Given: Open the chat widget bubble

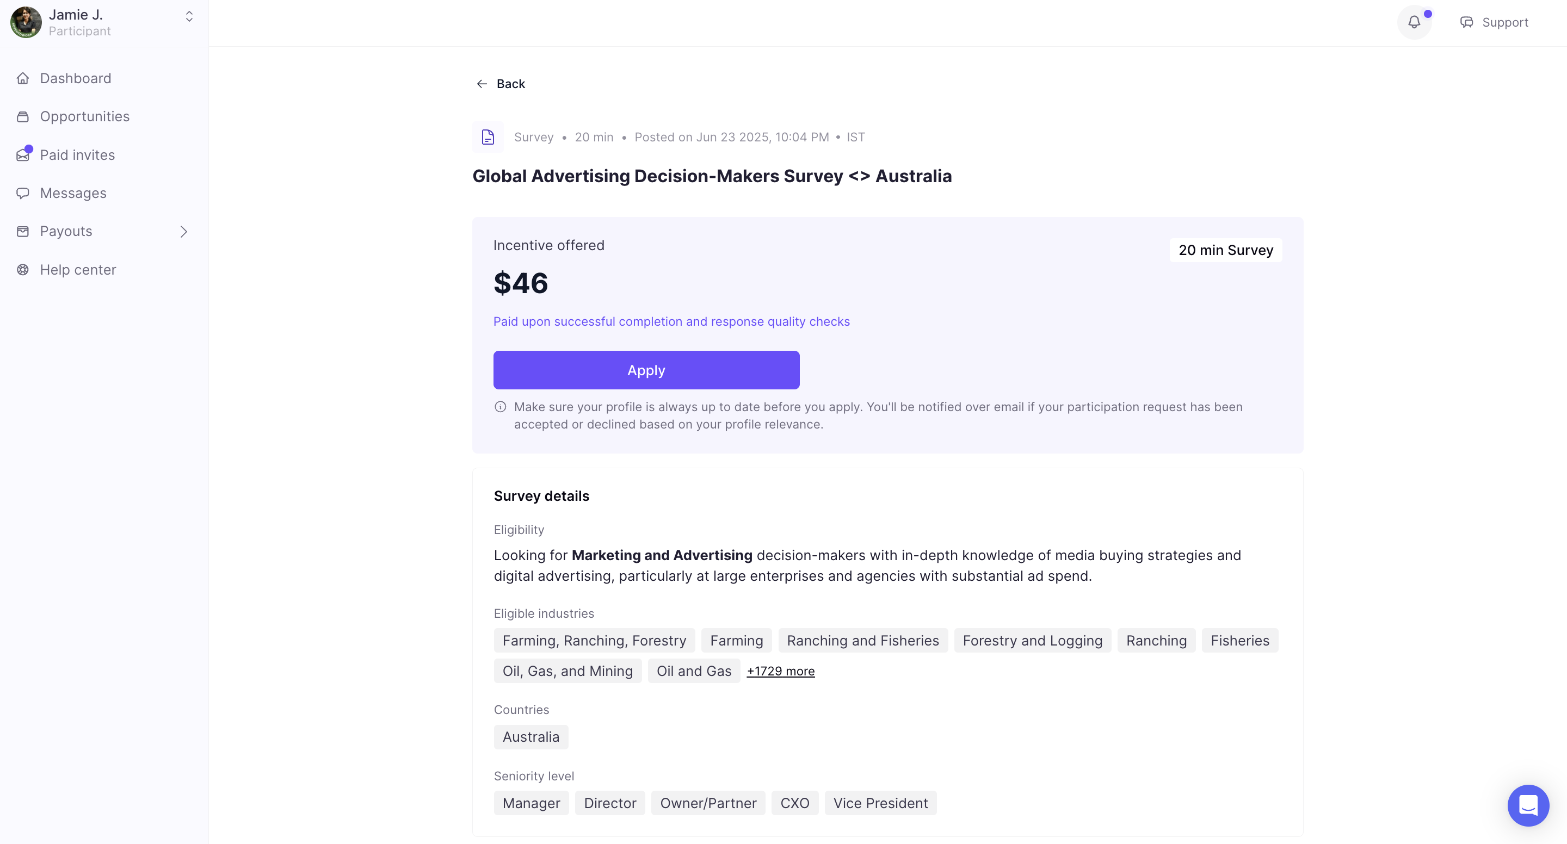Looking at the screenshot, I should (x=1527, y=805).
